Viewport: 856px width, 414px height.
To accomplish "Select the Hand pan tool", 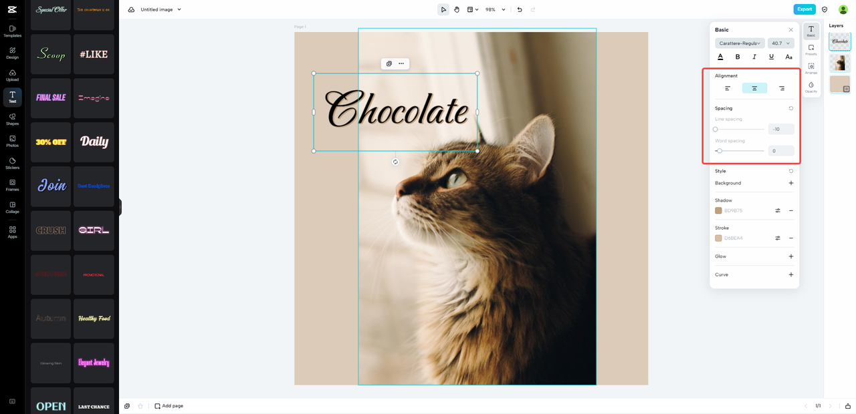I will tap(457, 9).
